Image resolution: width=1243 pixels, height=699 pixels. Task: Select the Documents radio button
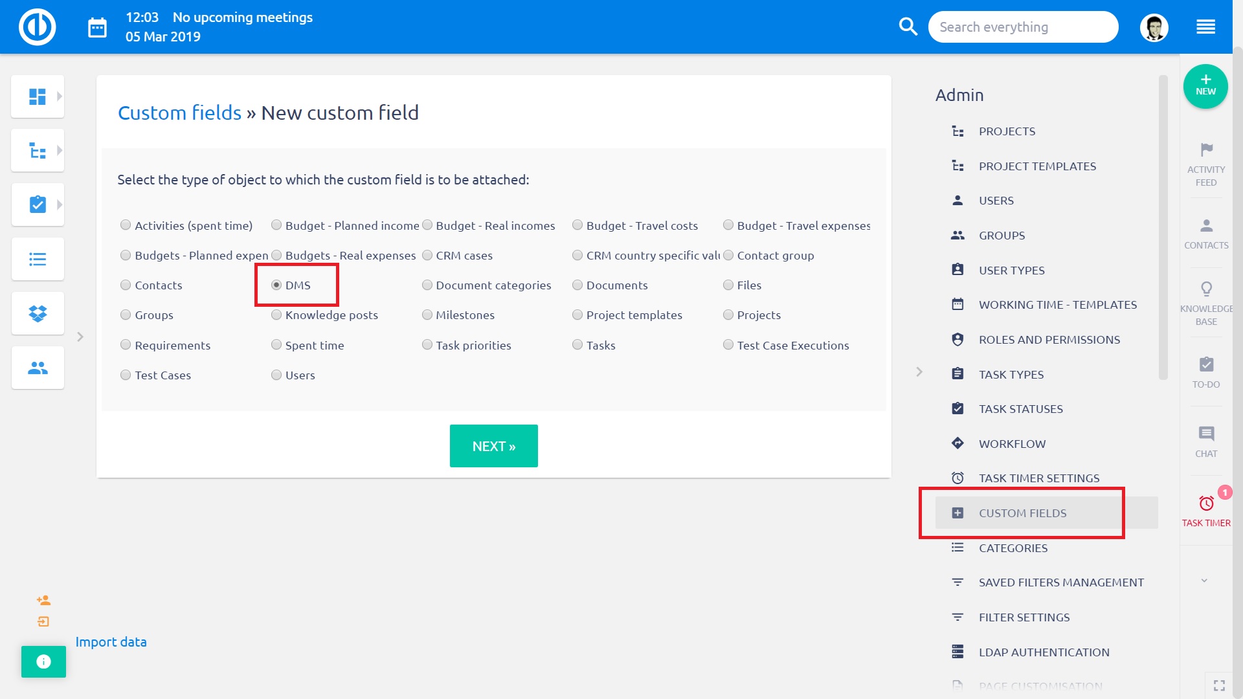pos(577,285)
